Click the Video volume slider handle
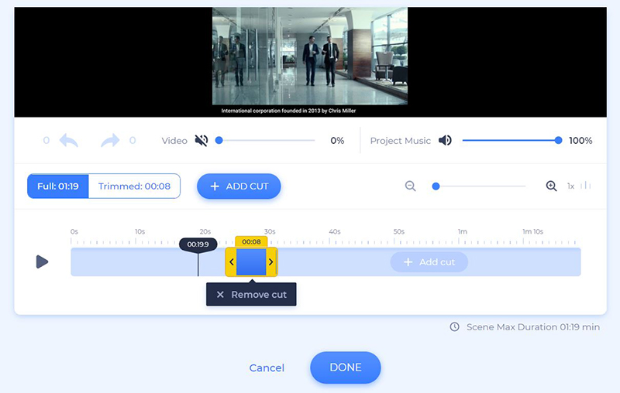The height and width of the screenshot is (393, 620). pos(219,141)
